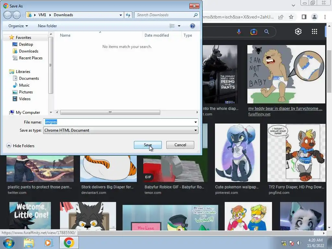Open the 'I am not a baby' thumbnail

point(286,74)
